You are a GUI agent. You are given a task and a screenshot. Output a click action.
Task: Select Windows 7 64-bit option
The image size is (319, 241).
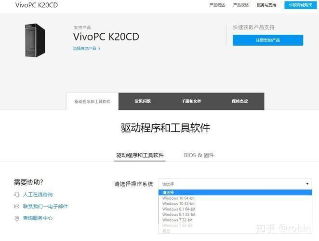pos(235,226)
